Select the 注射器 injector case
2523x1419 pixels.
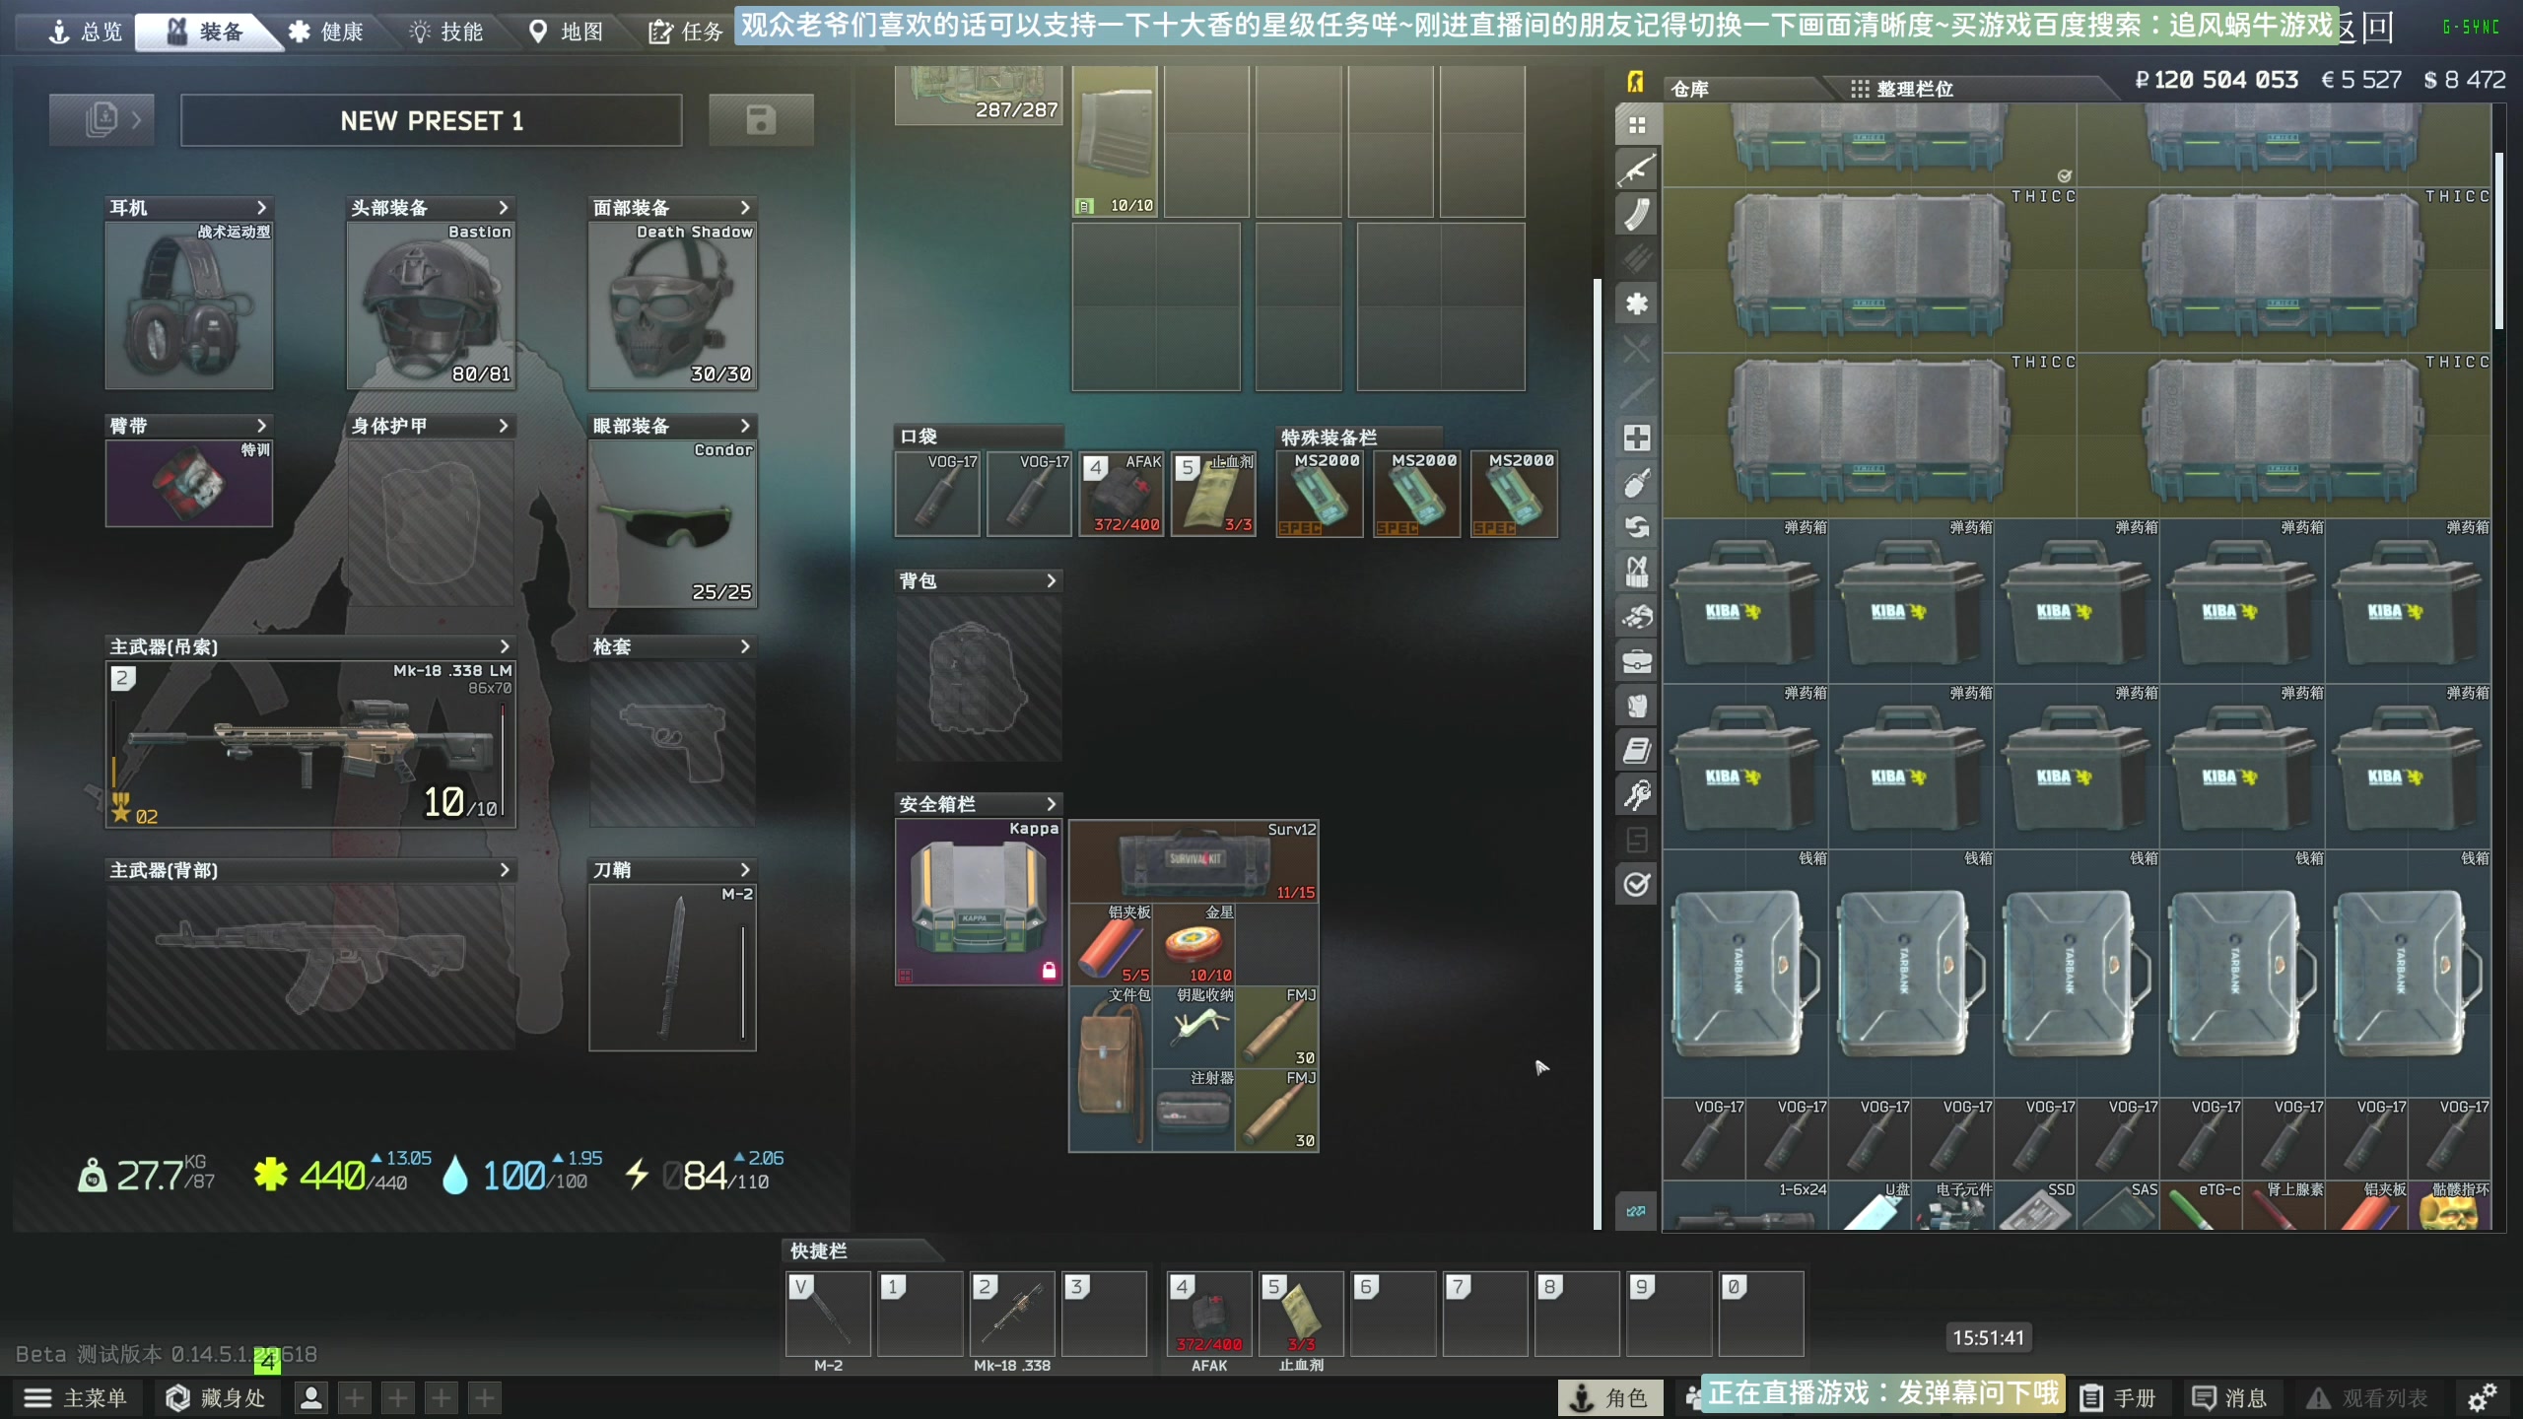point(1193,1110)
